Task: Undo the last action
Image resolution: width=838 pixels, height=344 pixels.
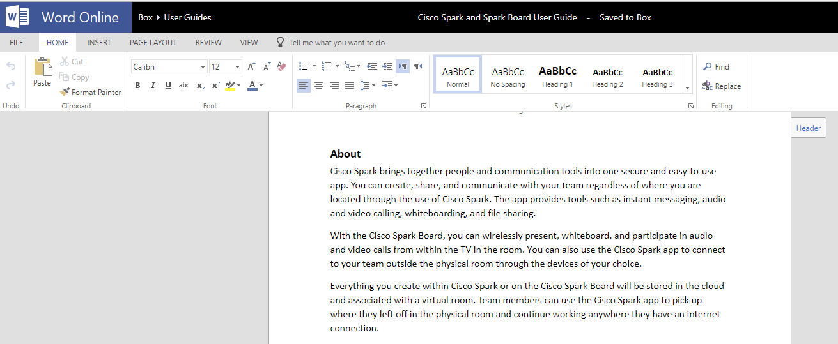Action: tap(10, 66)
